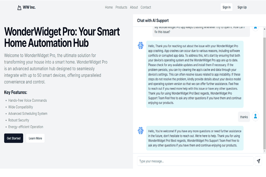
Task: Click the chat scrollbar down arrow
Action: (264, 151)
